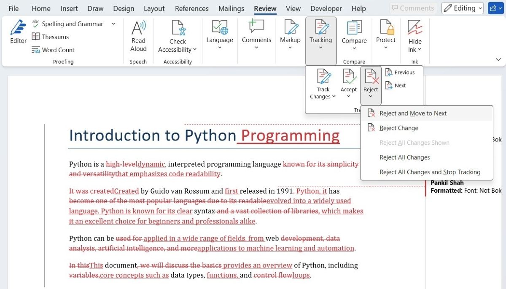Click the Accept changes icon
The width and height of the screenshot is (506, 289).
point(349,77)
